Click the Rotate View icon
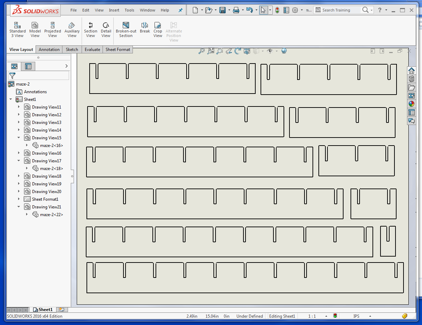Viewport: 422px width, 325px height. coord(238,51)
